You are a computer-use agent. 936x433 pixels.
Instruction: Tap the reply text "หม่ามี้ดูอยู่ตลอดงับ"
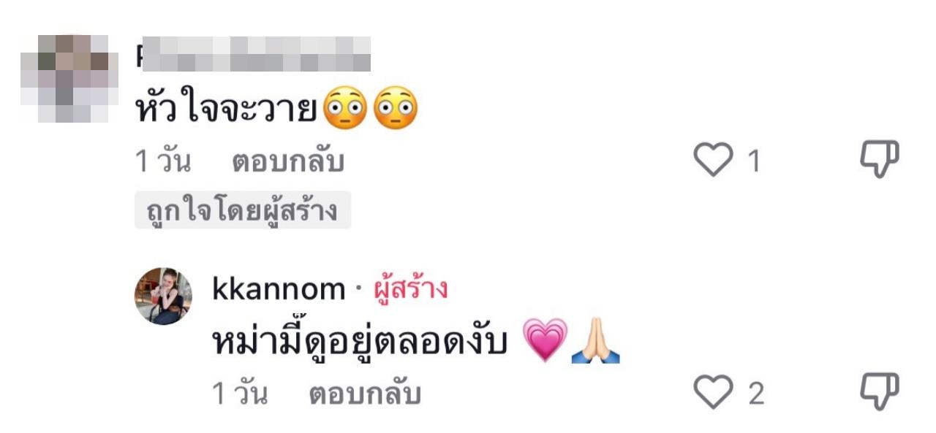pos(360,342)
